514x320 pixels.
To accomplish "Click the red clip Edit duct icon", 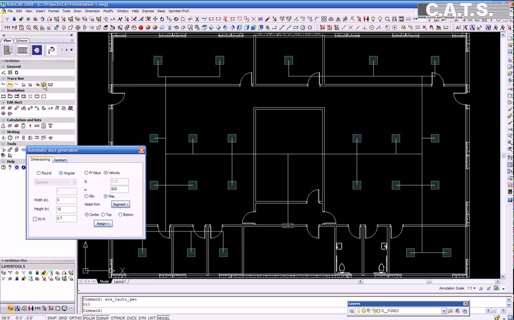I will coord(17,108).
